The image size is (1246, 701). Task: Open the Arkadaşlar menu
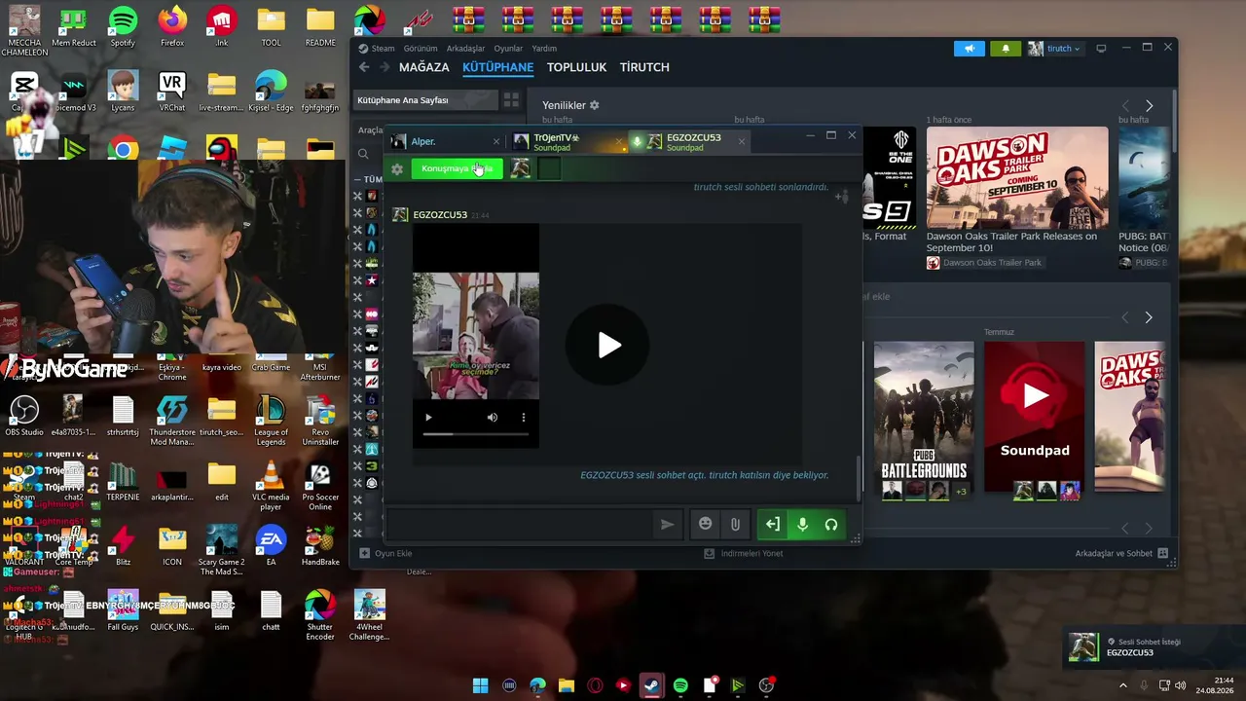(x=465, y=49)
